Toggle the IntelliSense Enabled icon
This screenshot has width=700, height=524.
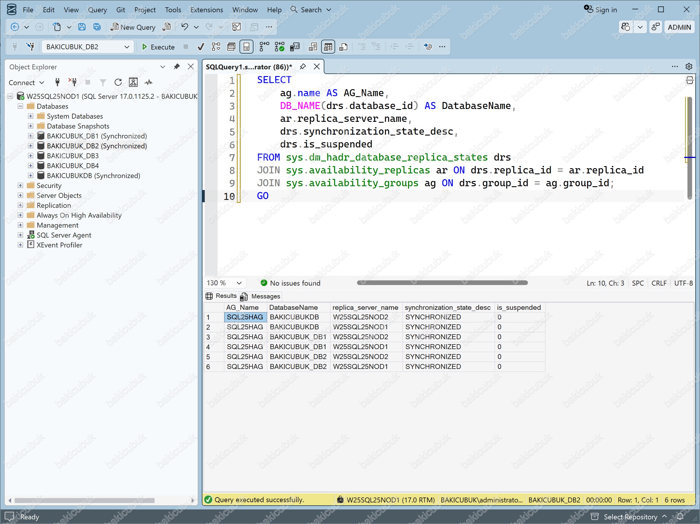click(246, 47)
